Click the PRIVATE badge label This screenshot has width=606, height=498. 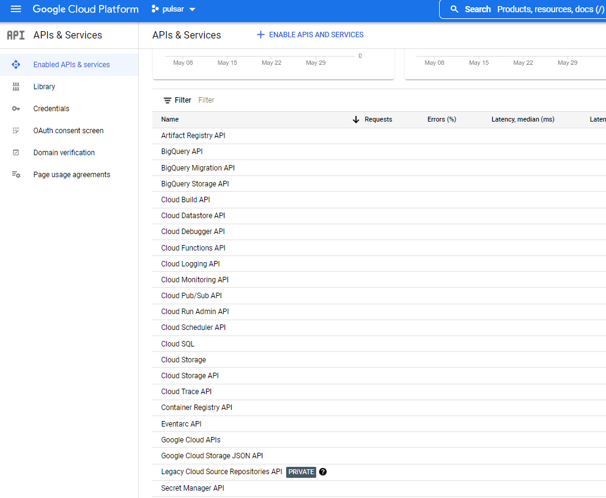click(301, 472)
